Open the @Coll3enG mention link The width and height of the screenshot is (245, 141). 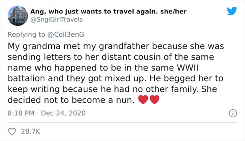click(65, 34)
